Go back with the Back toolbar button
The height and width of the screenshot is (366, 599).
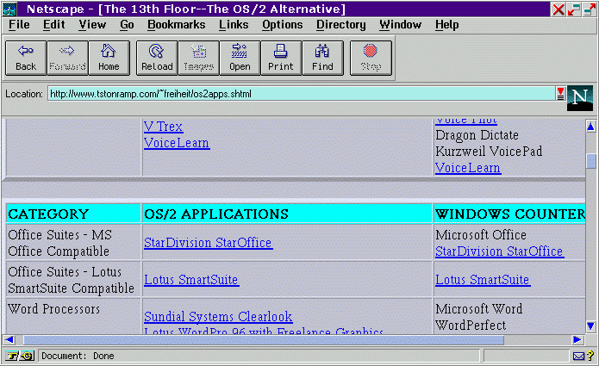coord(26,58)
